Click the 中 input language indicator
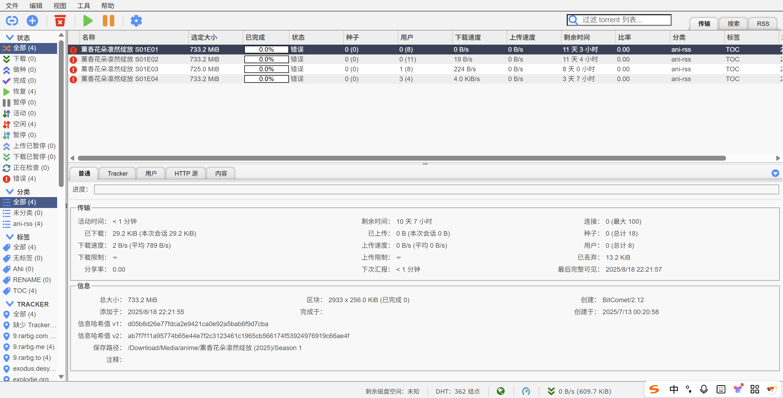The image size is (783, 398). (674, 389)
